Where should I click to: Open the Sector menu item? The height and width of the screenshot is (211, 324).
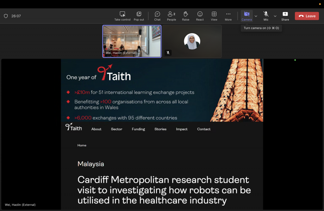(116, 129)
